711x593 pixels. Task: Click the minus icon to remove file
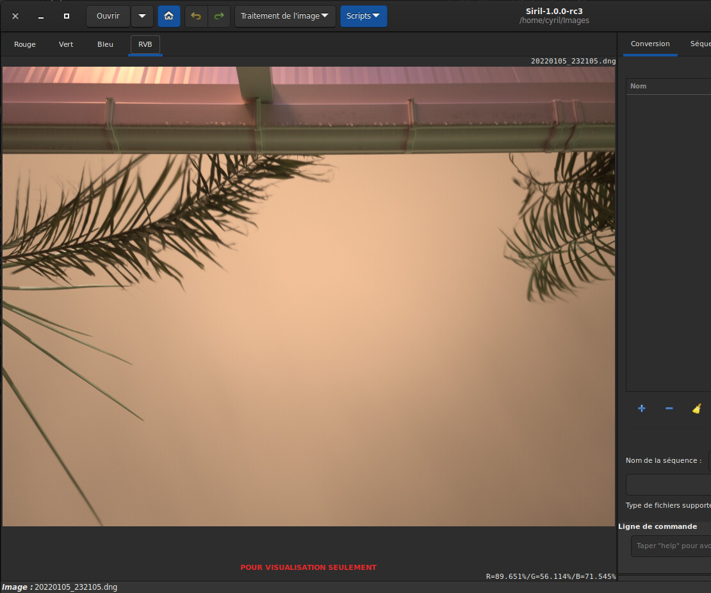[669, 408]
